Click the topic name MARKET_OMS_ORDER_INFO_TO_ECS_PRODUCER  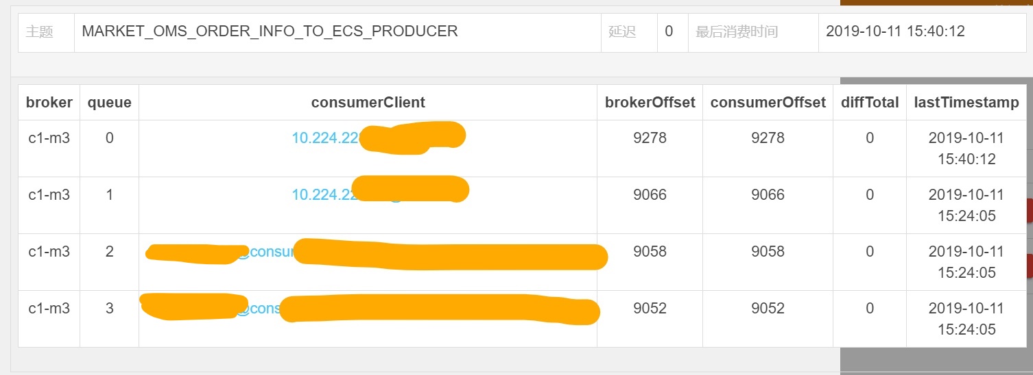click(x=270, y=31)
